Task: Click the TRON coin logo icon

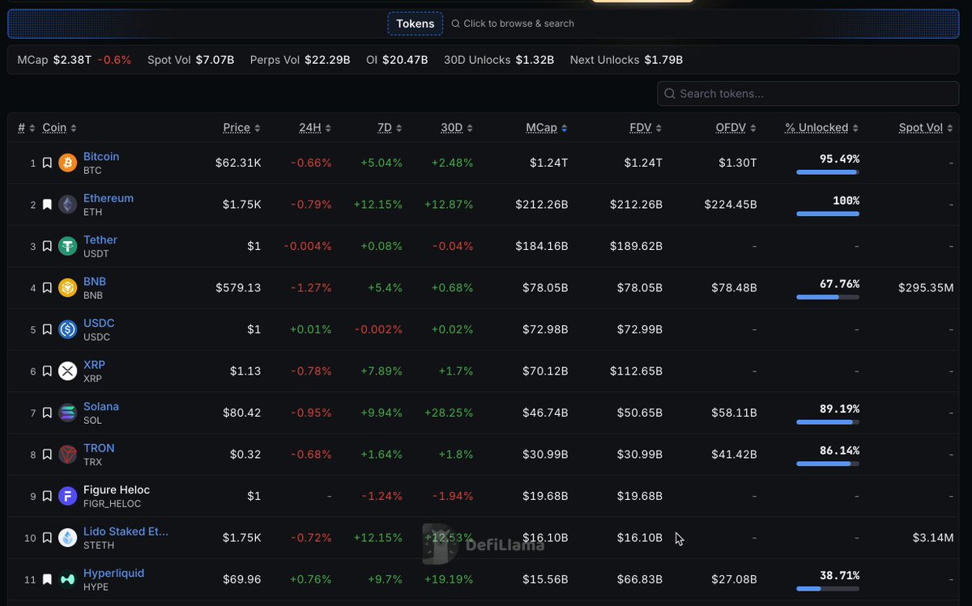Action: 67,455
